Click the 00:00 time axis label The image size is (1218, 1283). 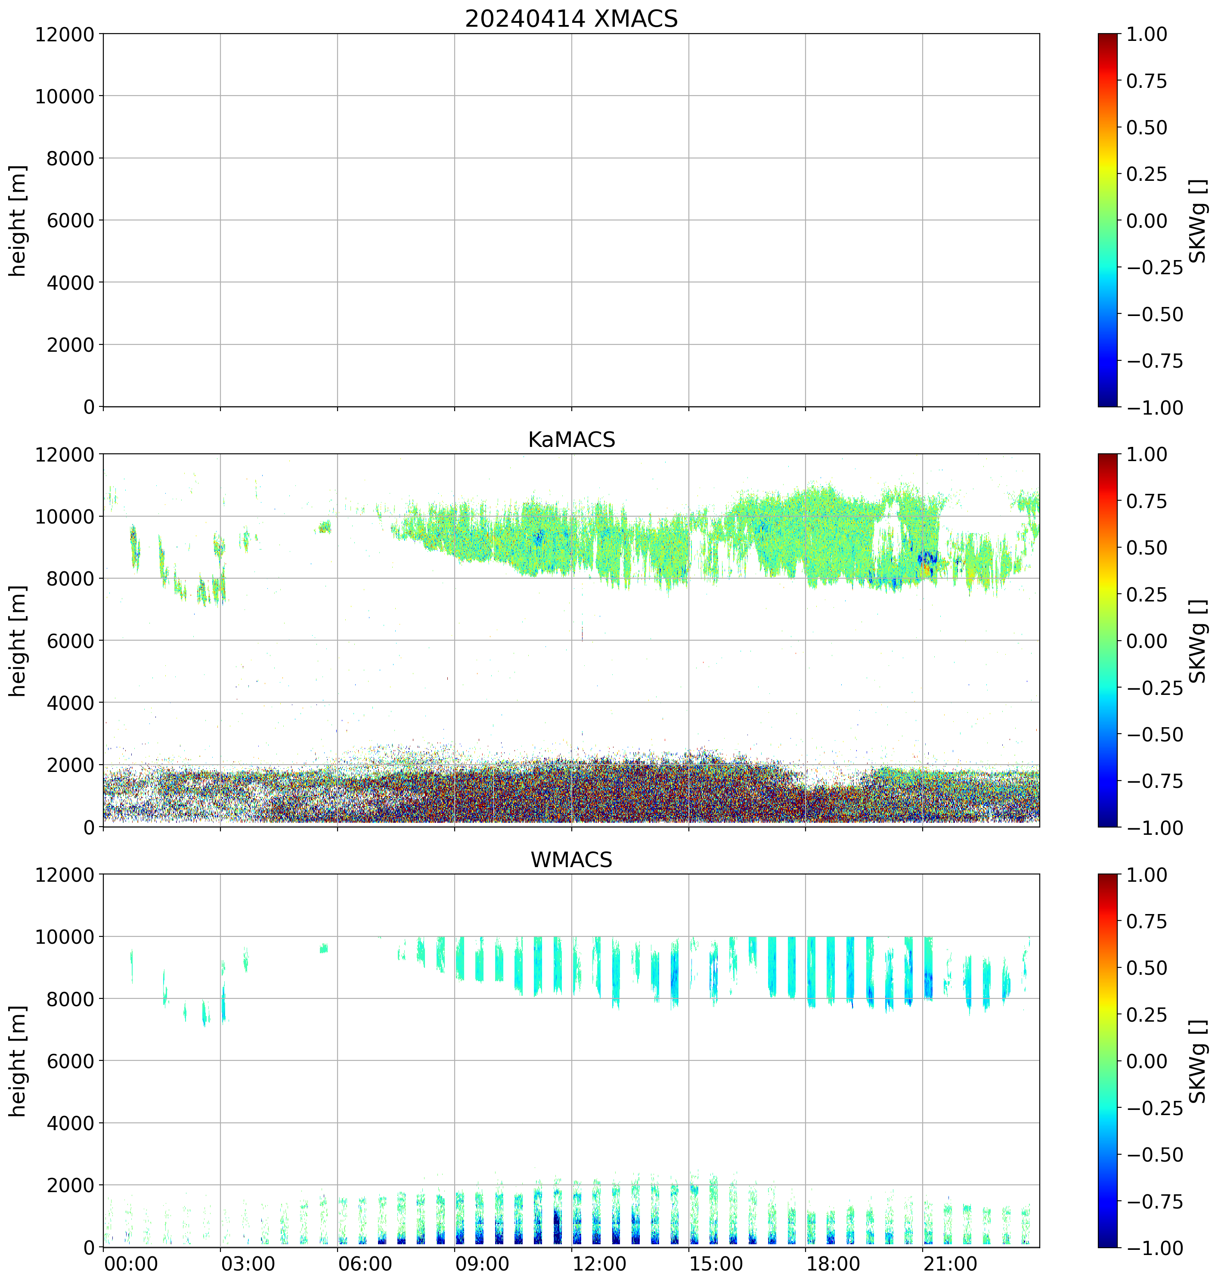131,1264
